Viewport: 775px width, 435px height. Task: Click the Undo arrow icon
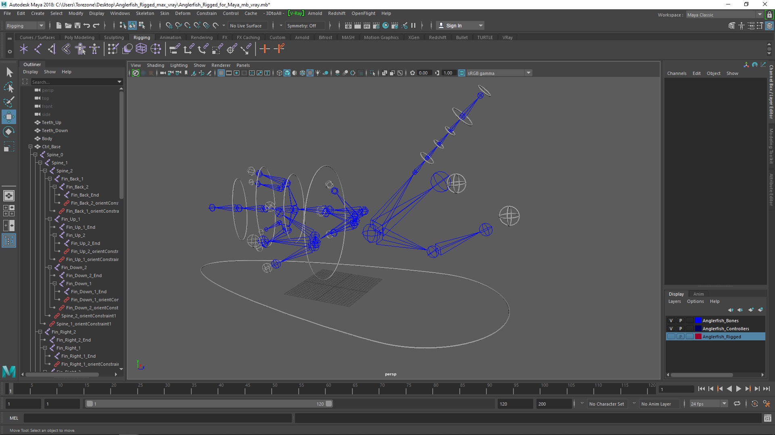[87, 25]
